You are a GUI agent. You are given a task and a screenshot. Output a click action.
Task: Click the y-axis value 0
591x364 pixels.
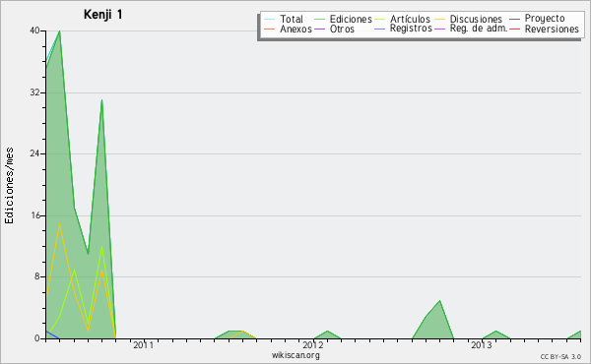pos(37,338)
